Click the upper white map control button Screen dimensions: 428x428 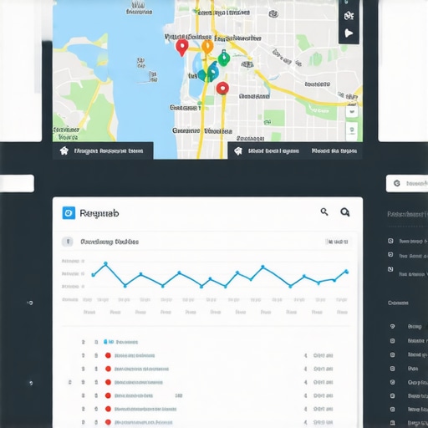pyautogui.click(x=352, y=112)
